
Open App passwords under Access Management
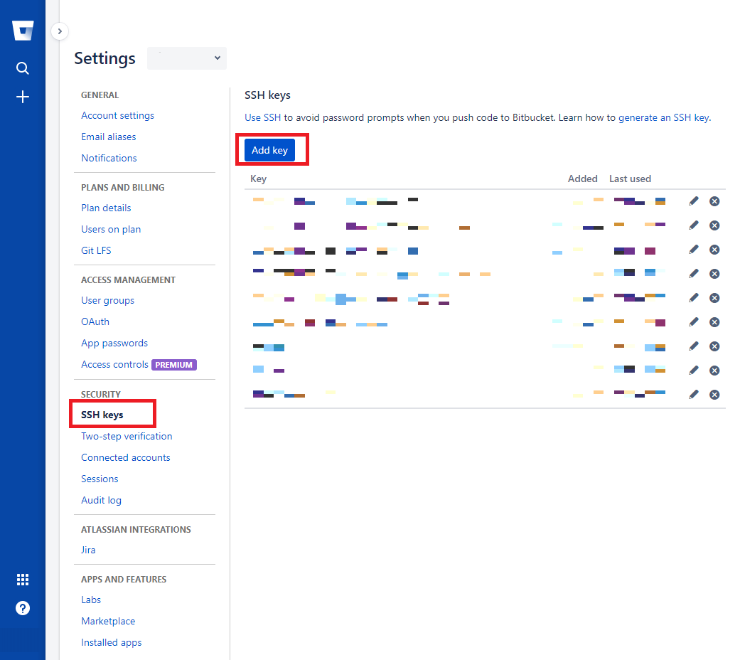point(114,343)
